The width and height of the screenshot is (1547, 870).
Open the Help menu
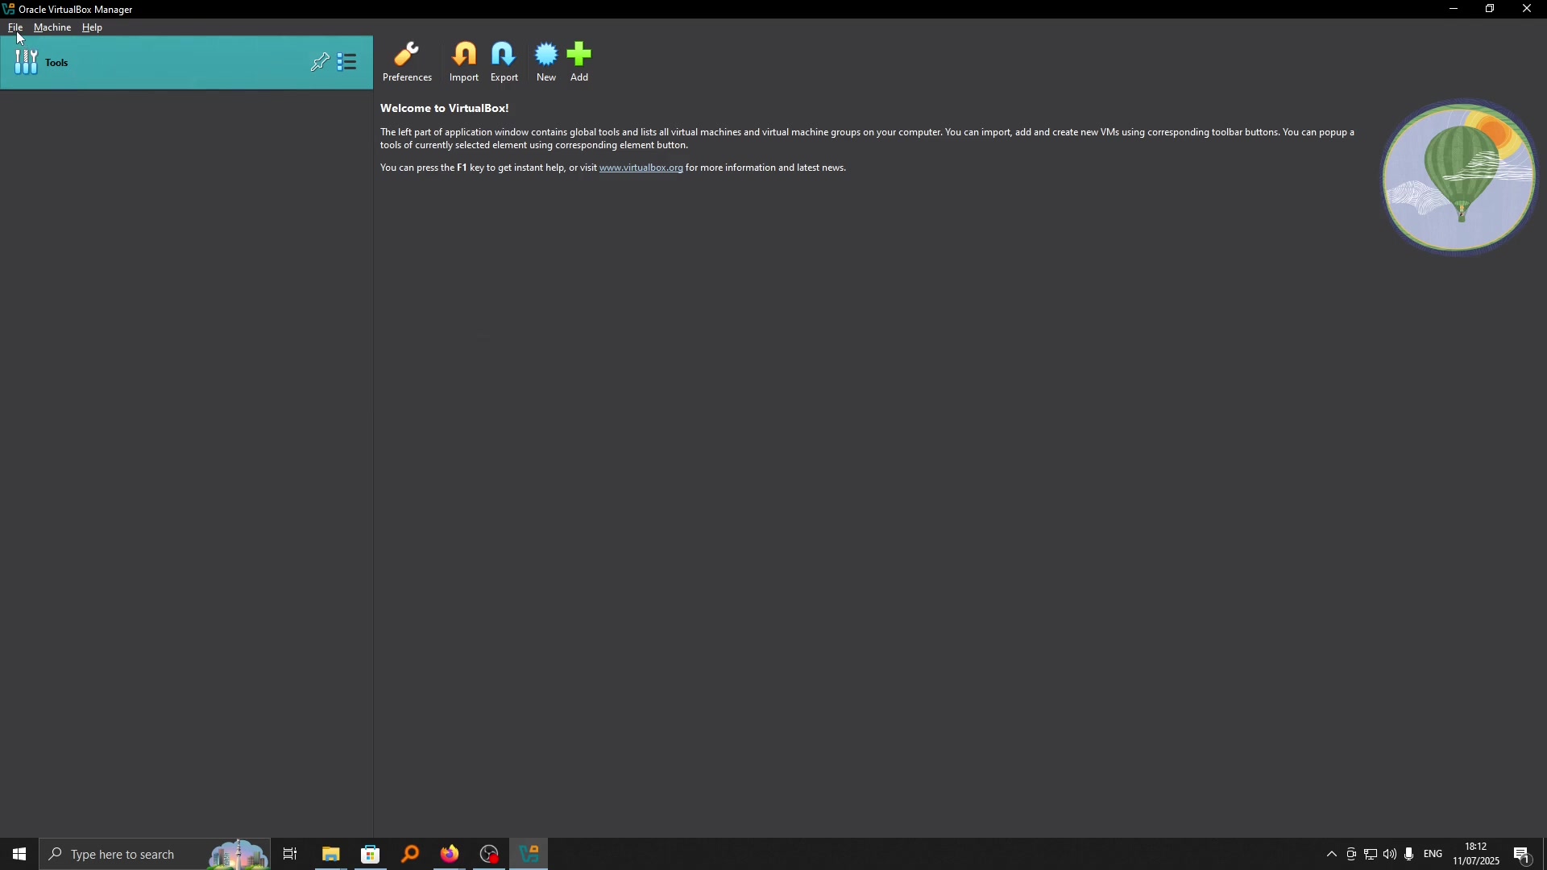93,27
